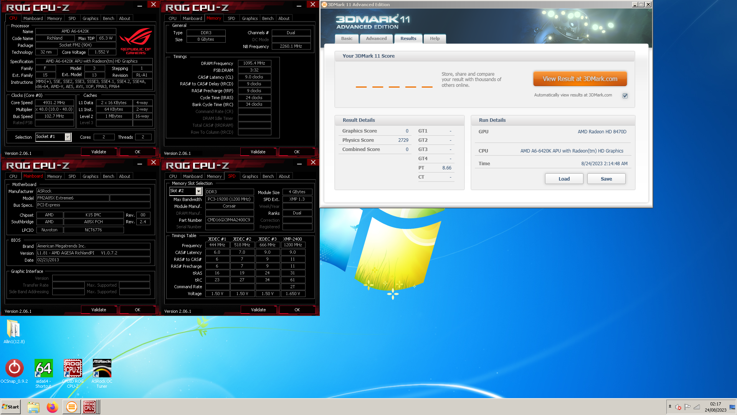Switch to the Basic tab in 3DMark

point(347,38)
